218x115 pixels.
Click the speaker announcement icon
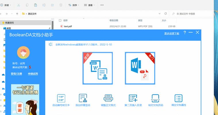[x=51, y=44]
